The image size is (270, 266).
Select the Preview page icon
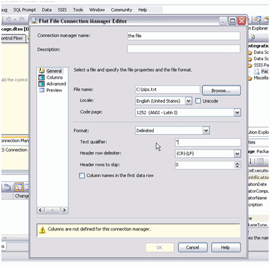[x=42, y=90]
